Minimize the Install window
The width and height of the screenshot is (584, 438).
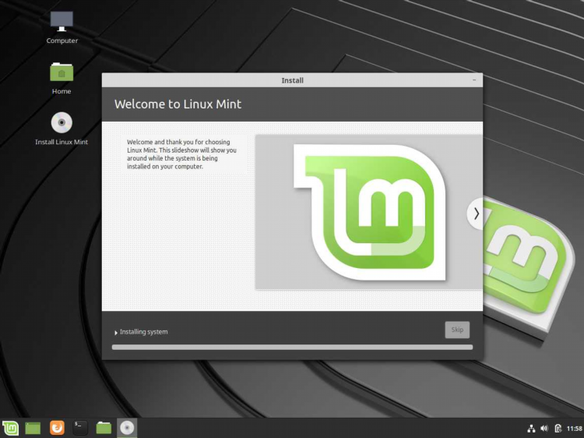tap(474, 80)
